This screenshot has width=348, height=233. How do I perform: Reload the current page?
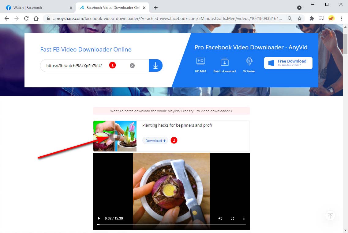click(x=26, y=18)
